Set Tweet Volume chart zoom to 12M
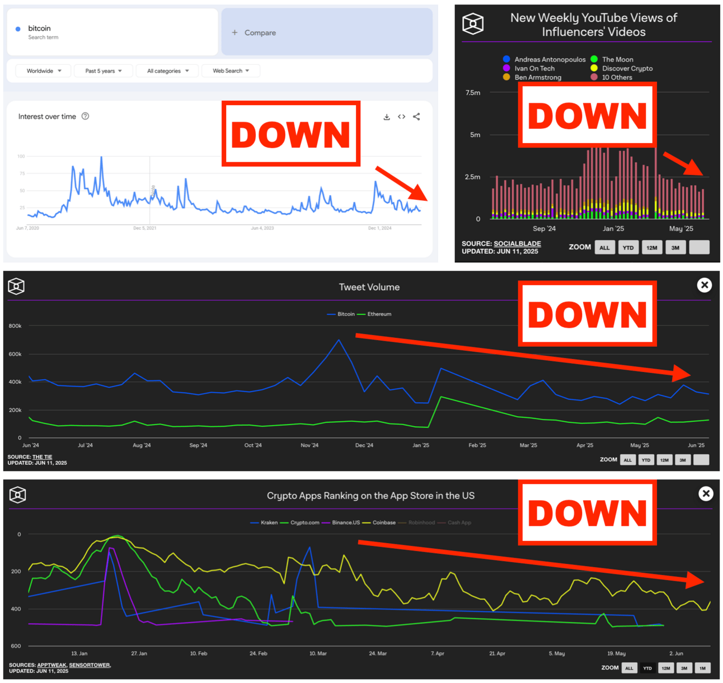The width and height of the screenshot is (723, 683). (664, 460)
